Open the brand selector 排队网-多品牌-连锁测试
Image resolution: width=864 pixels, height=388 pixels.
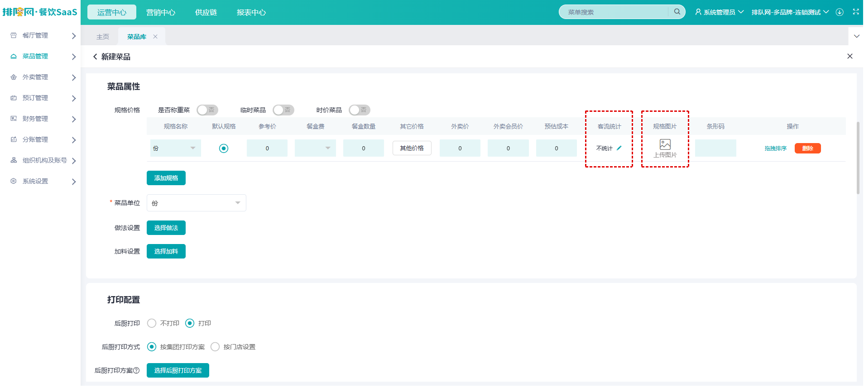click(790, 12)
